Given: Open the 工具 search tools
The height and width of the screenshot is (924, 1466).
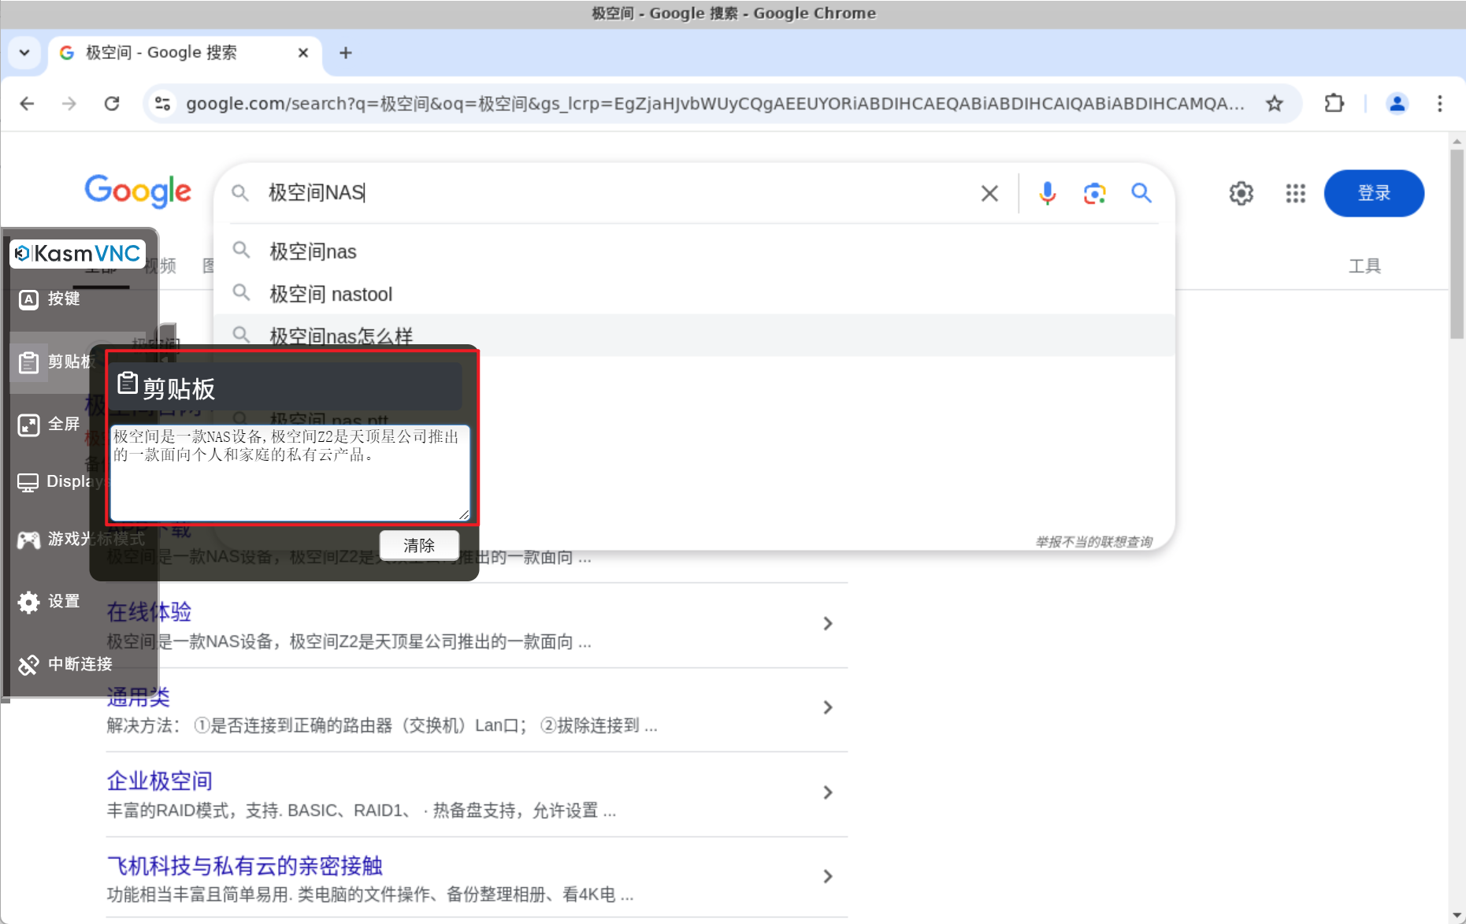Looking at the screenshot, I should click(x=1364, y=266).
